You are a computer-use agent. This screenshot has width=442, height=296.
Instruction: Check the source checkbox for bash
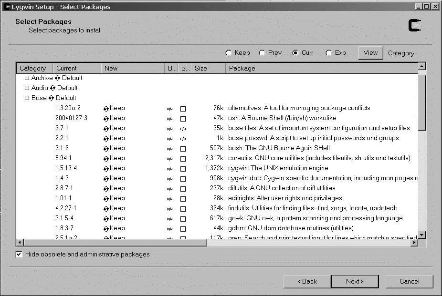(183, 148)
